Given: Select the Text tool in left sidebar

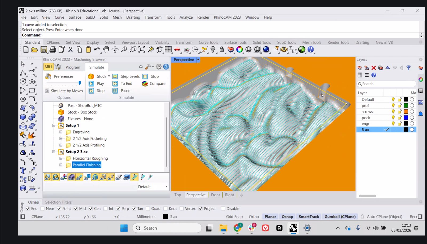Looking at the screenshot, I should tap(23, 170).
